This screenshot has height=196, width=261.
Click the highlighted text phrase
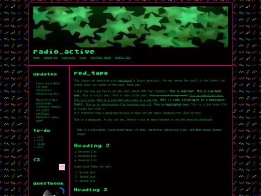tap(172, 105)
